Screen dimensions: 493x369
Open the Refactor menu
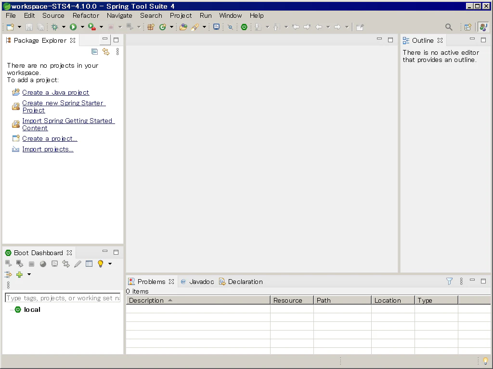[86, 15]
